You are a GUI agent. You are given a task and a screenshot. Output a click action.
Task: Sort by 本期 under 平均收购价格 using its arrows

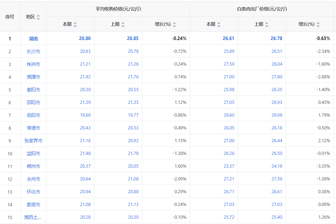[x=75, y=24]
